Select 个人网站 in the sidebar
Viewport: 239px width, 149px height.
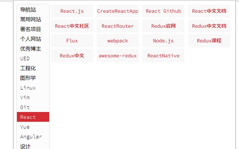pyautogui.click(x=33, y=39)
